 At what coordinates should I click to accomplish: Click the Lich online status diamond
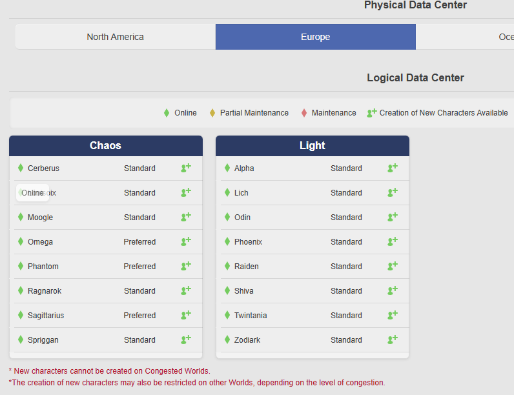coord(227,192)
